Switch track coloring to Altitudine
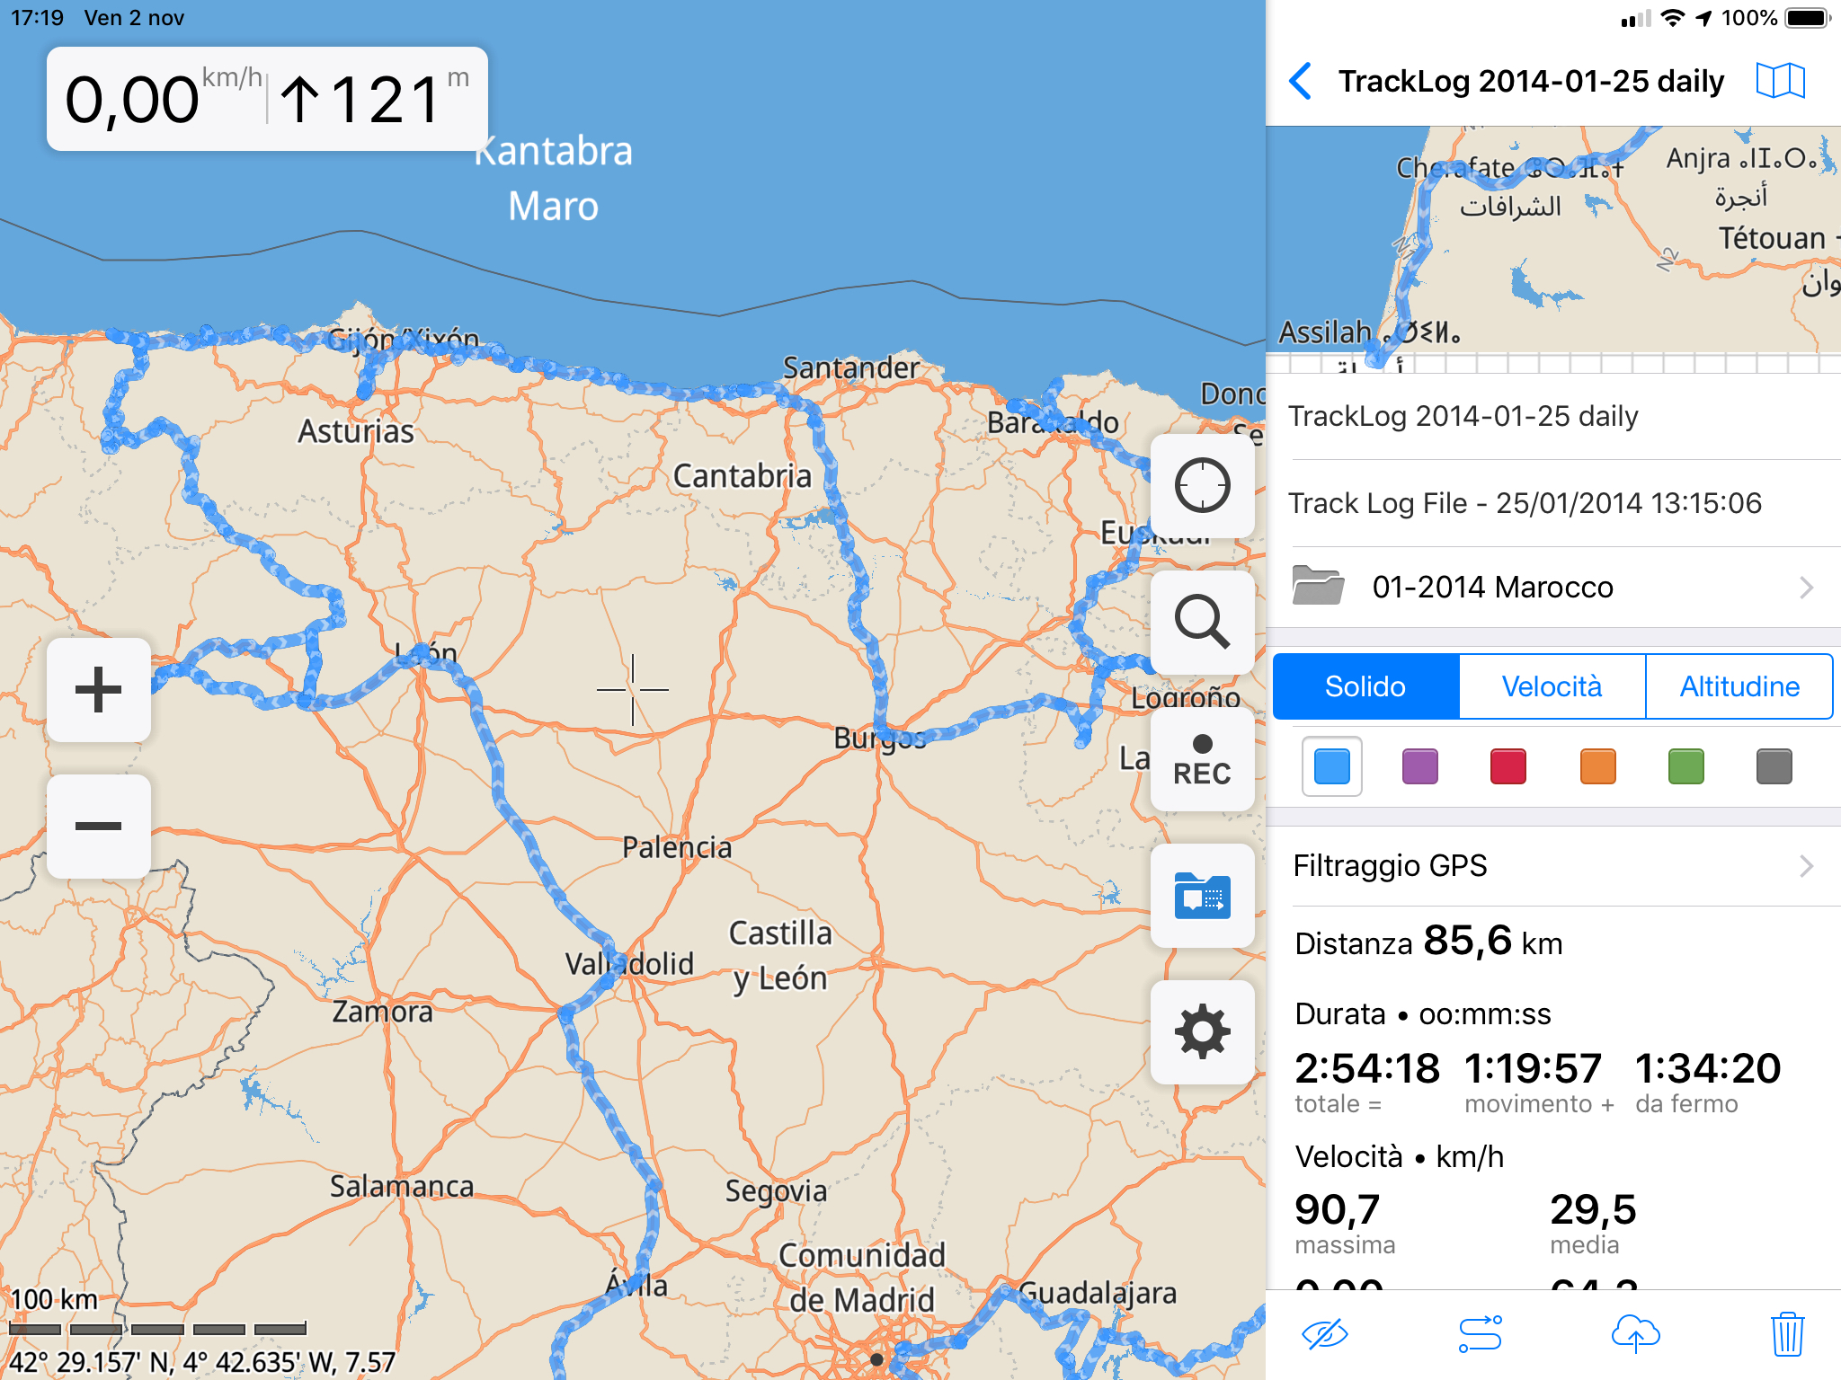Image resolution: width=1841 pixels, height=1380 pixels. click(1739, 686)
